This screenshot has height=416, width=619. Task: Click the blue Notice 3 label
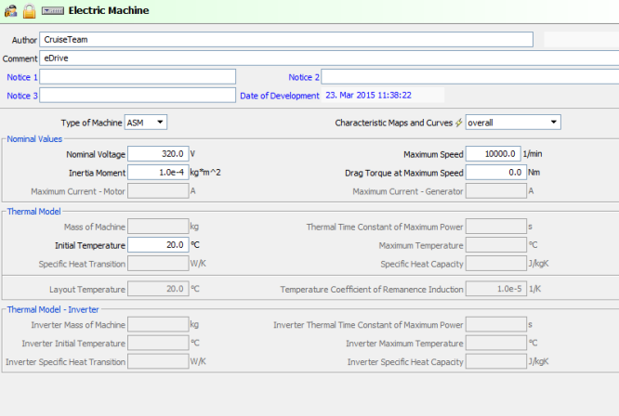point(22,96)
